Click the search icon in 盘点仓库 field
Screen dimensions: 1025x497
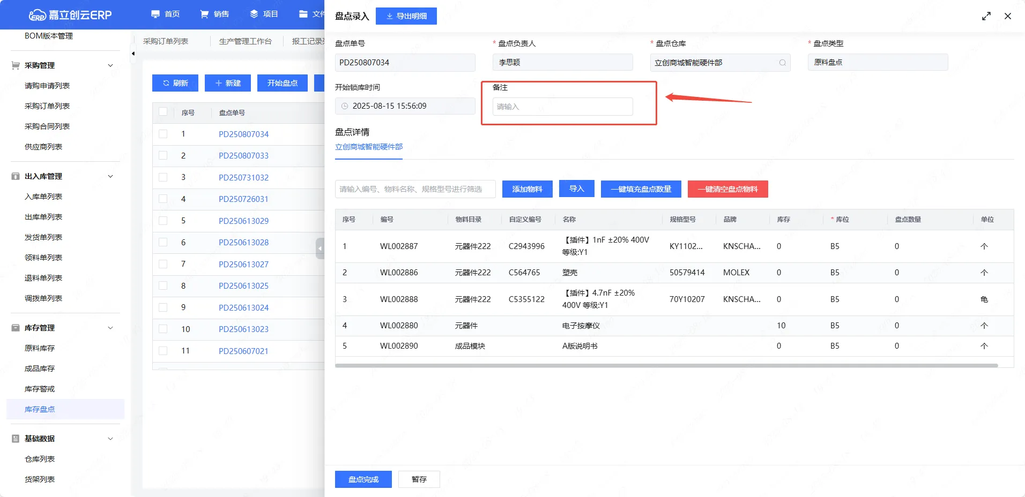point(782,63)
